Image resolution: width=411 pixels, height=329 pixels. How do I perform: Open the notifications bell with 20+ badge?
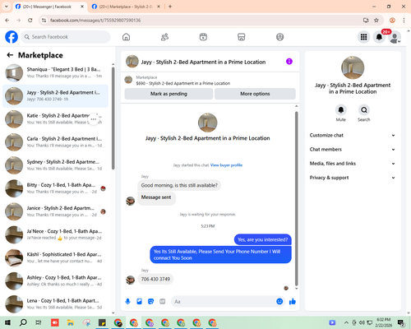click(x=379, y=37)
